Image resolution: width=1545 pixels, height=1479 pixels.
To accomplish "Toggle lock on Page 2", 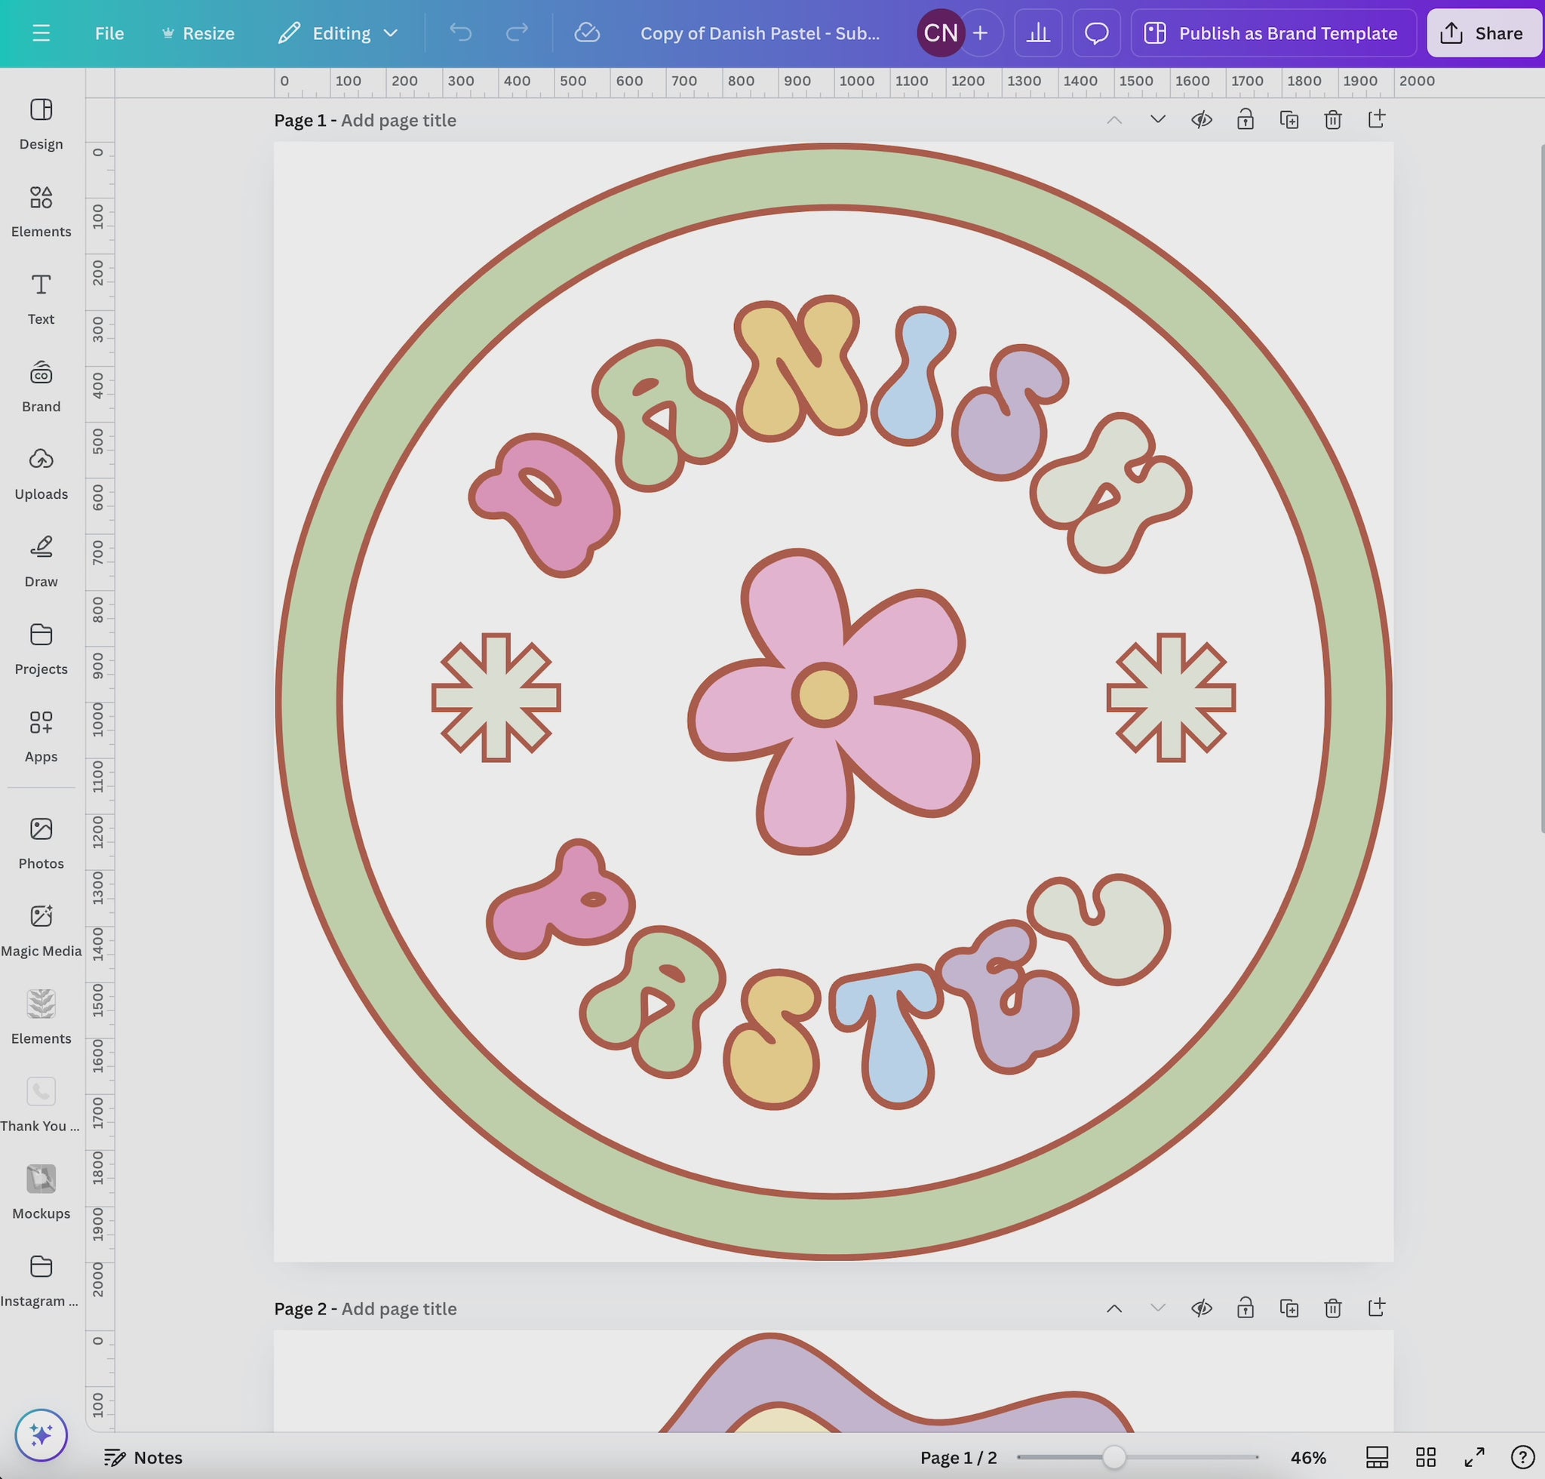I will [1245, 1308].
